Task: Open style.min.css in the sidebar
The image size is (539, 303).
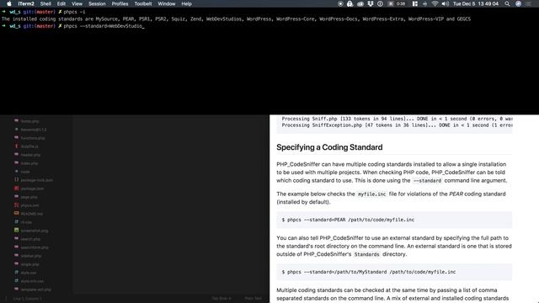Action: click(x=32, y=281)
